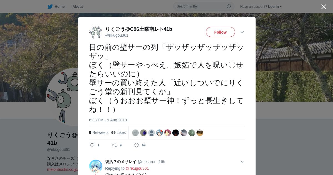Open the @rikugou361 reply mention link
333x175 pixels.
coord(137,168)
